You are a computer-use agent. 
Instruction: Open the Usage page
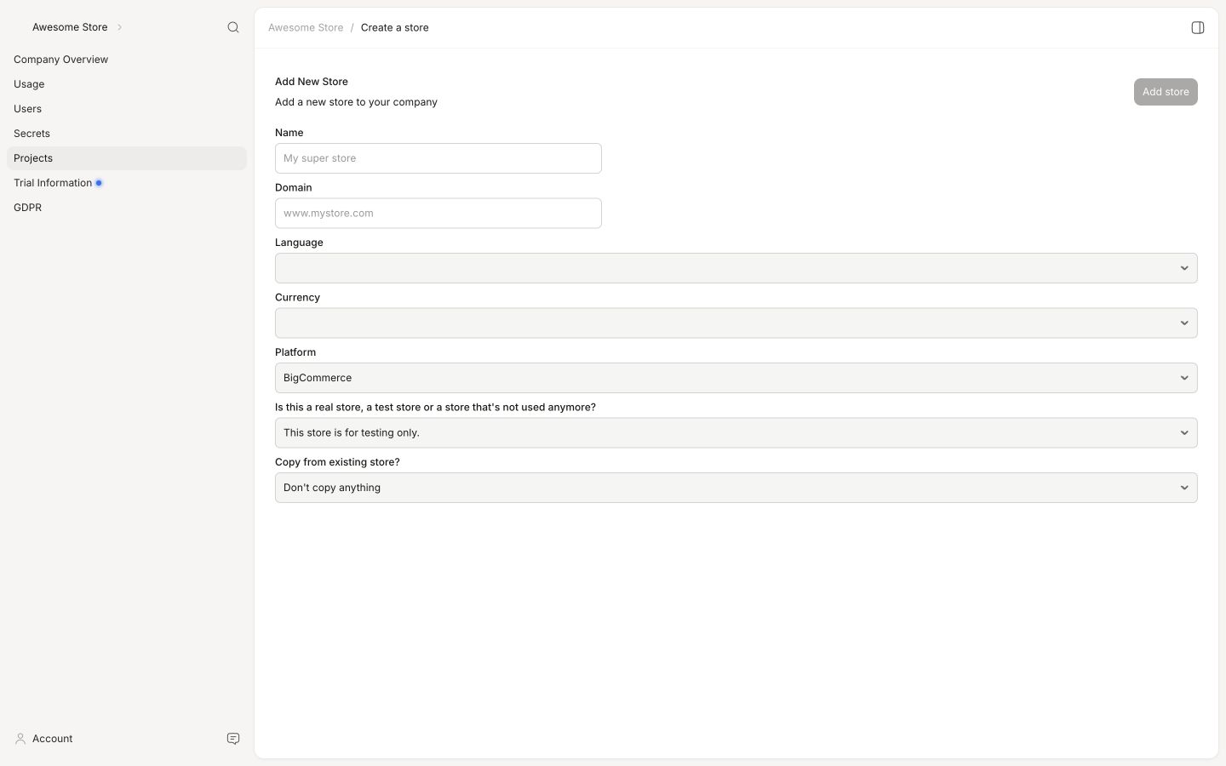click(127, 84)
